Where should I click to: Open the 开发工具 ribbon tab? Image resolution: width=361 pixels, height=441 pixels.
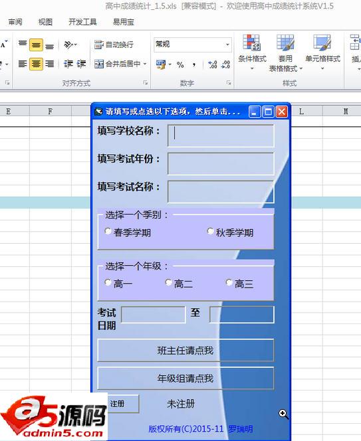82,22
